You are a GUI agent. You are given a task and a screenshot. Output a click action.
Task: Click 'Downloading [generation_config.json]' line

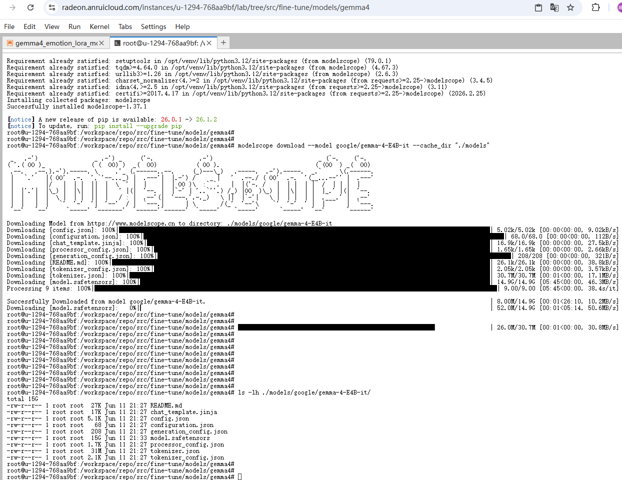[x=312, y=256]
